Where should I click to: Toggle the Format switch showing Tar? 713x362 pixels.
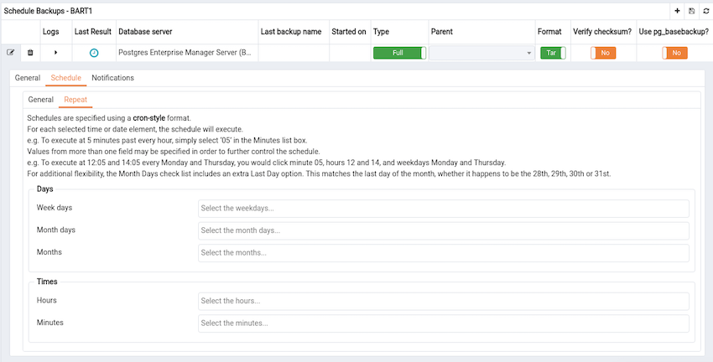pos(553,53)
